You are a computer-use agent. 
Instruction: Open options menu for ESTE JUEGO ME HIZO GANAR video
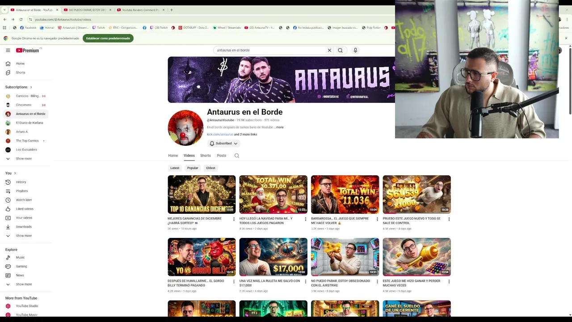click(449, 282)
